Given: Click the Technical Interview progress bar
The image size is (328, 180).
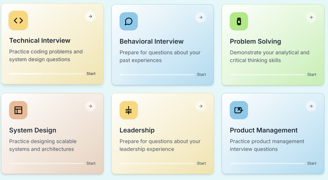Looking at the screenshot, I should pyautogui.click(x=46, y=74).
